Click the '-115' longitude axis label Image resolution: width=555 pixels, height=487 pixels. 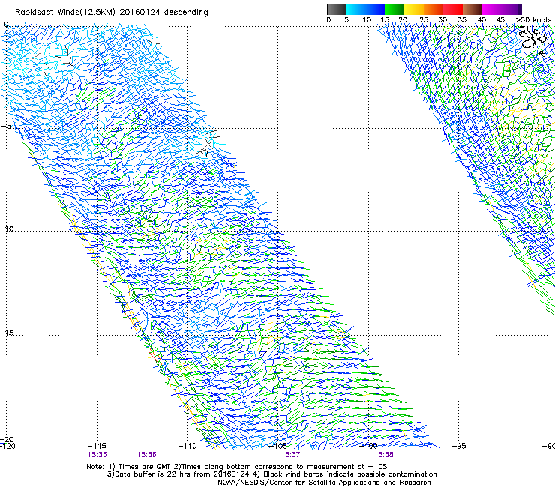click(97, 446)
